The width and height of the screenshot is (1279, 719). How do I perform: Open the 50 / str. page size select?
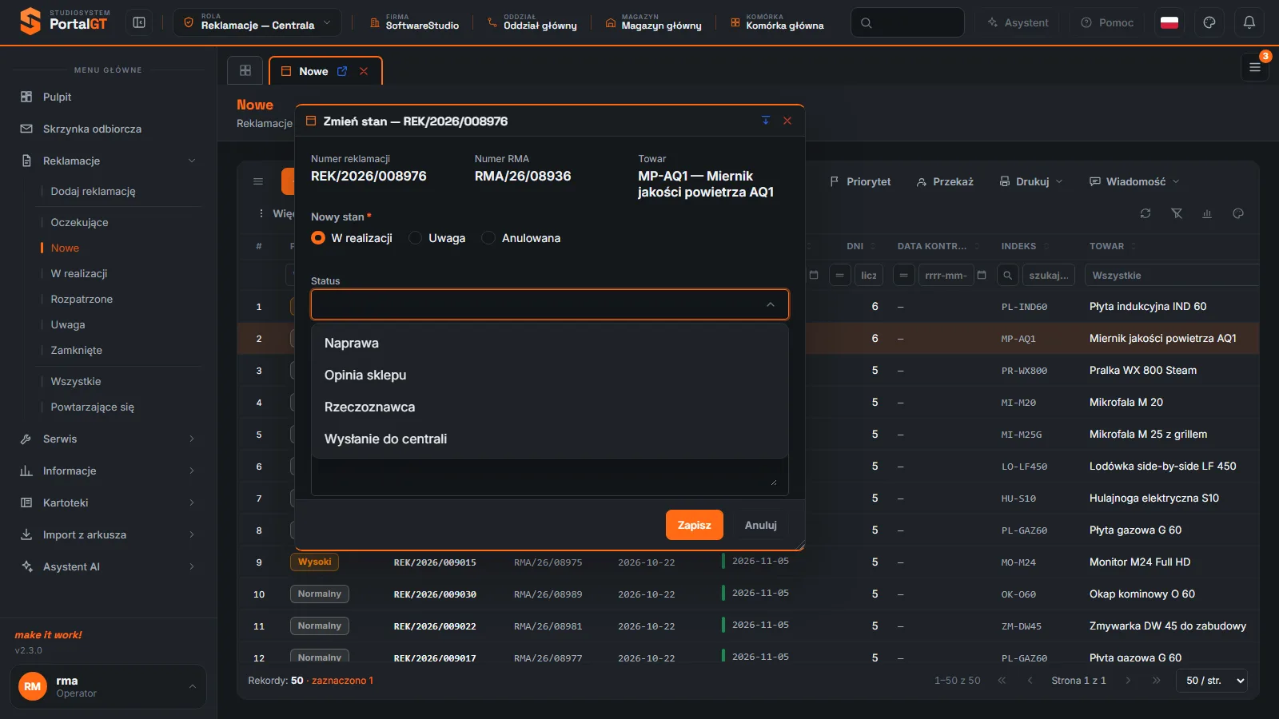tap(1212, 681)
